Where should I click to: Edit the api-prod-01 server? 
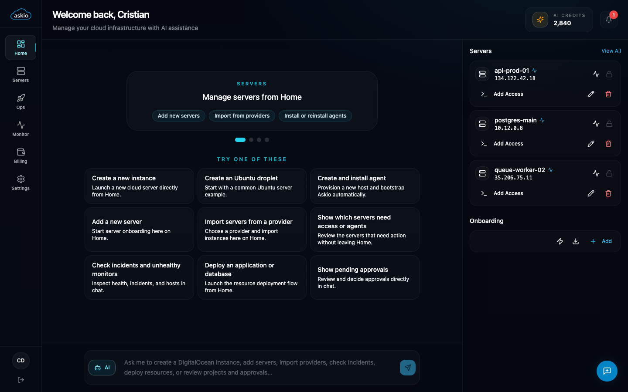pyautogui.click(x=591, y=94)
